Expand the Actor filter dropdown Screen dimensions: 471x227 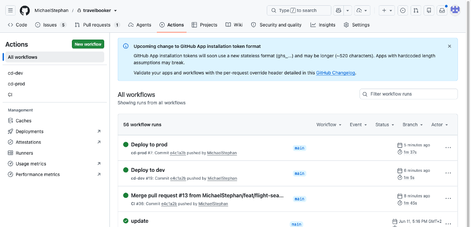[439, 124]
